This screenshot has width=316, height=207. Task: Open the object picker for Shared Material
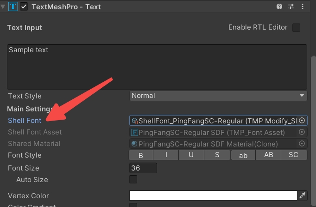pos(302,144)
